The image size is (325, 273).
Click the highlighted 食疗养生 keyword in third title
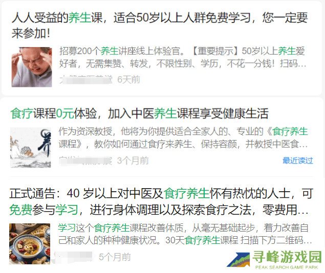(x=186, y=194)
